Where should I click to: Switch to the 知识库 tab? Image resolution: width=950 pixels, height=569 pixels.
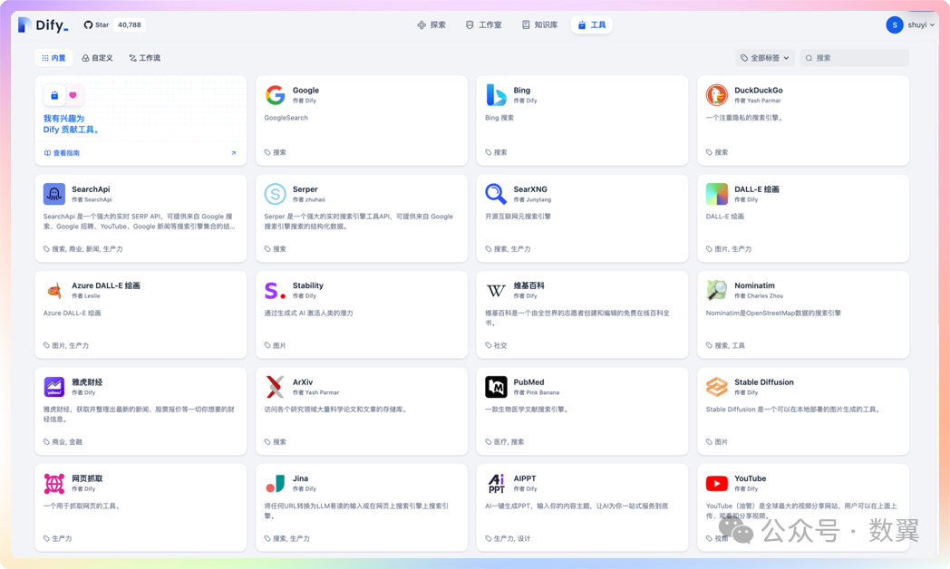point(539,24)
